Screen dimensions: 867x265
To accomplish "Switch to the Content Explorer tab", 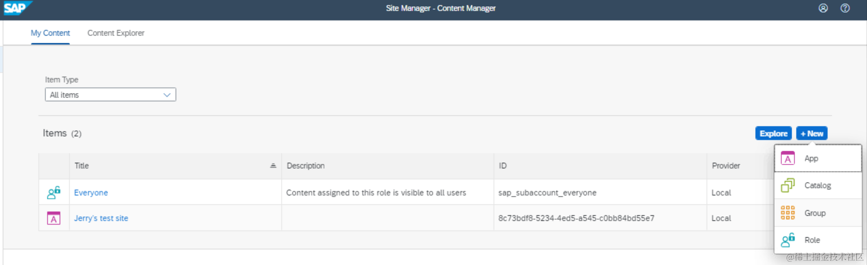I will (116, 33).
